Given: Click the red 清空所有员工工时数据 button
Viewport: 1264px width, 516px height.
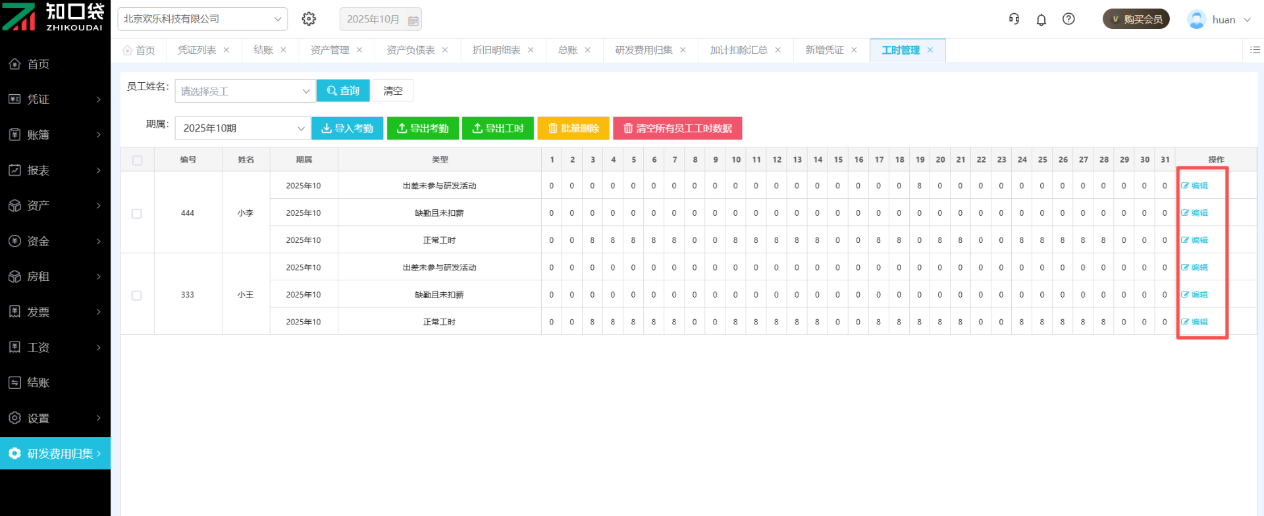Looking at the screenshot, I should tap(677, 128).
